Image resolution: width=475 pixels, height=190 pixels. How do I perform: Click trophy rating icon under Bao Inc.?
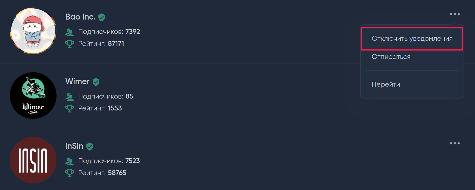tap(70, 44)
